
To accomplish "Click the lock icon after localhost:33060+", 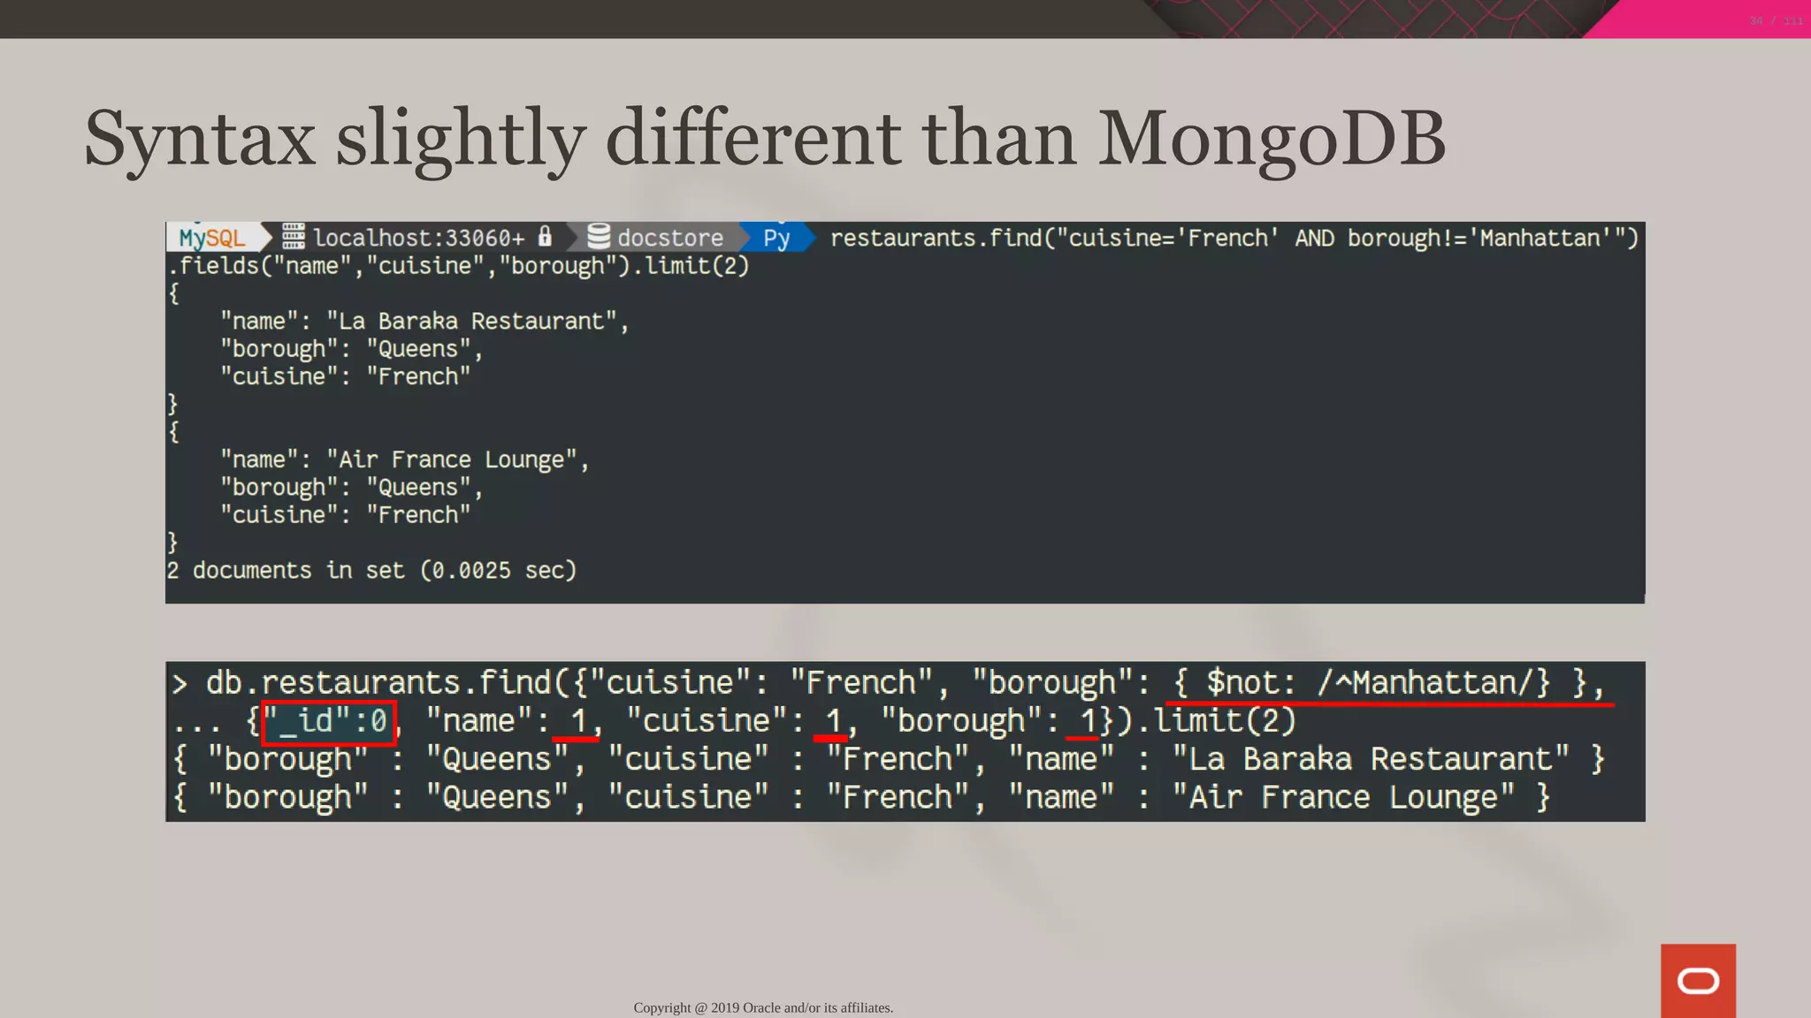I will click(x=546, y=237).
